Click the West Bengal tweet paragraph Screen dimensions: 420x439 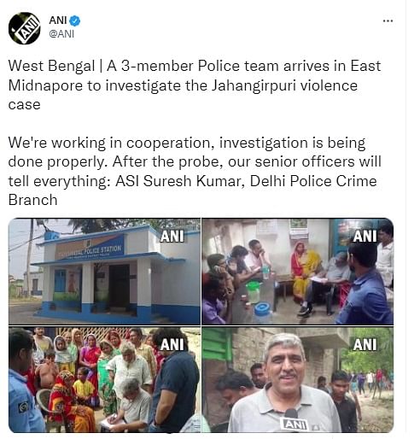click(195, 85)
